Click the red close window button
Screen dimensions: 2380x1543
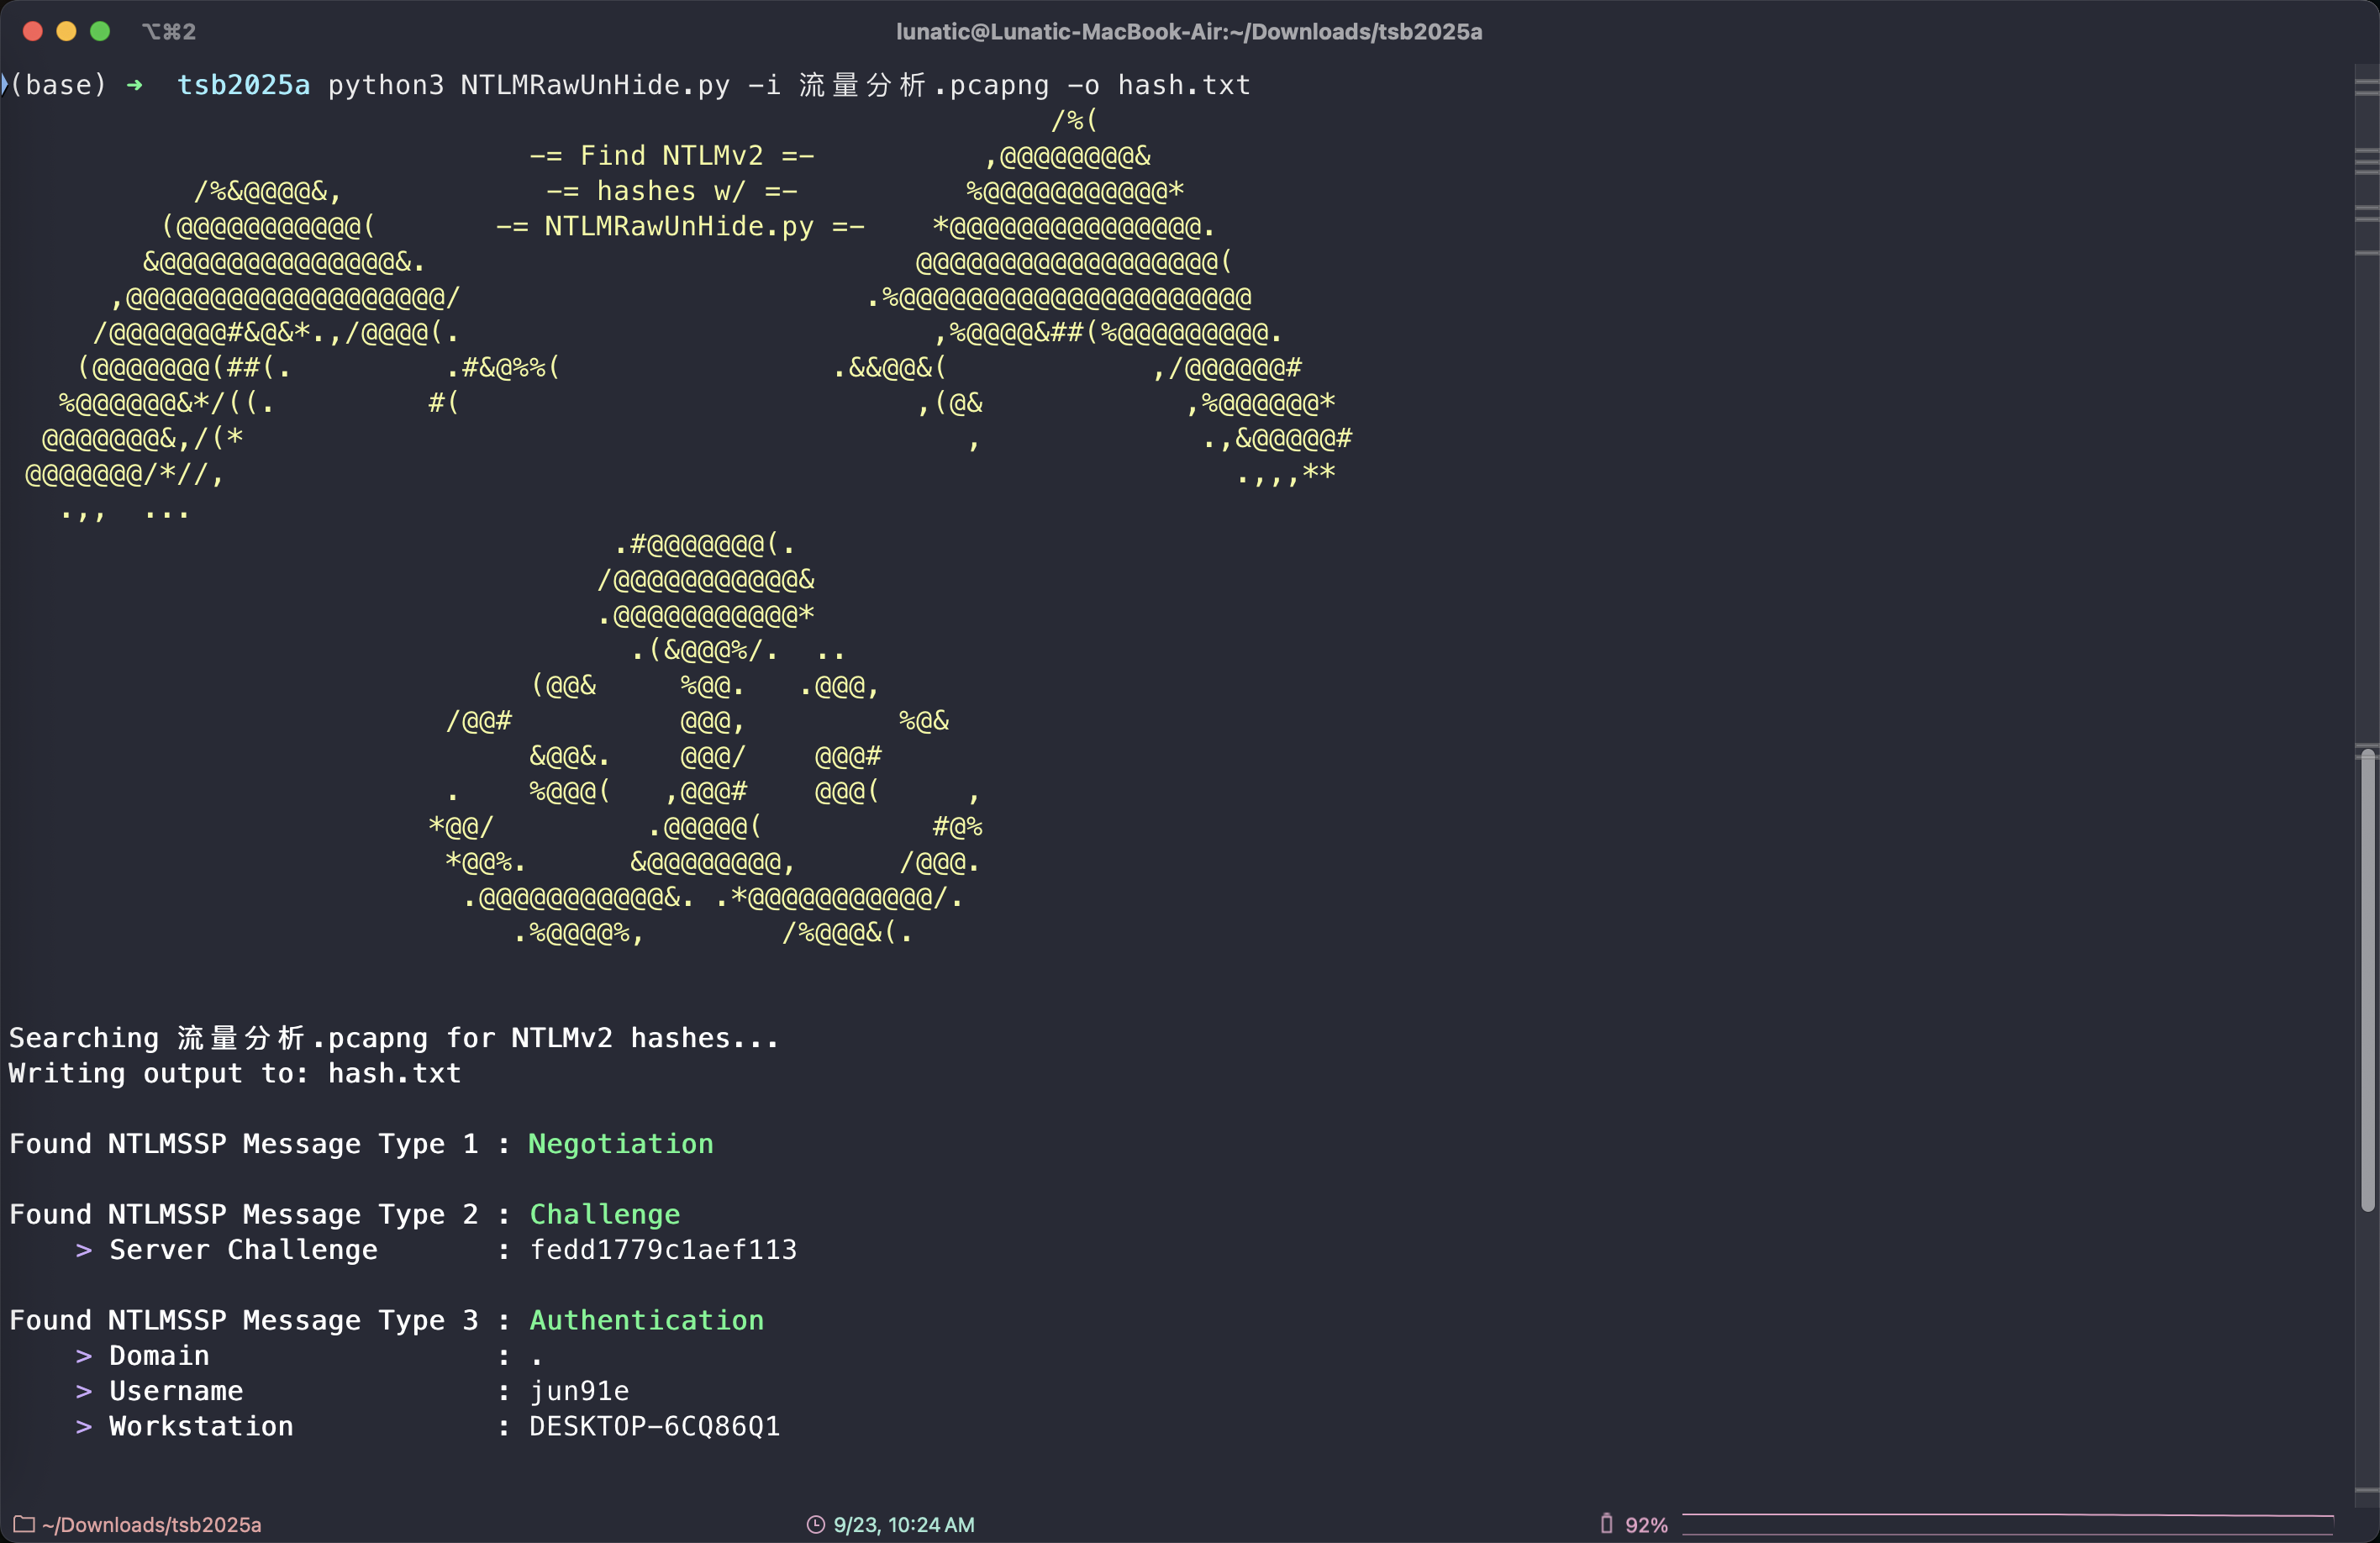pos(33,31)
